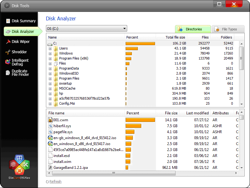Expand the Config.Msi node

(50, 104)
